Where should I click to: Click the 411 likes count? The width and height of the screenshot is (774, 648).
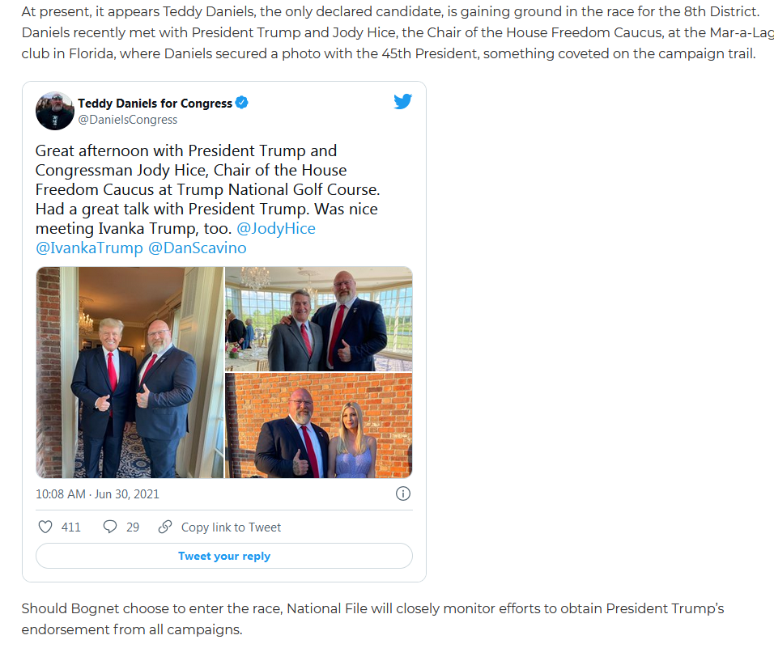coord(71,527)
